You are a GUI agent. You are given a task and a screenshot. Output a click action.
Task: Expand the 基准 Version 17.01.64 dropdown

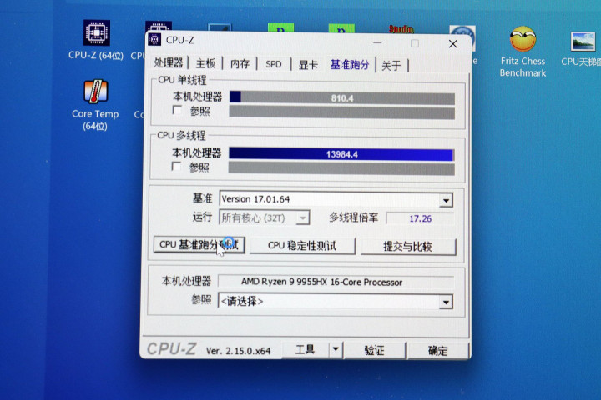pyautogui.click(x=446, y=200)
